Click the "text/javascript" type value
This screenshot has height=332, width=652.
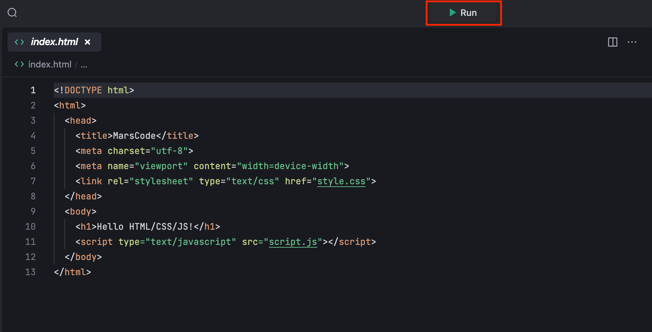click(x=191, y=242)
